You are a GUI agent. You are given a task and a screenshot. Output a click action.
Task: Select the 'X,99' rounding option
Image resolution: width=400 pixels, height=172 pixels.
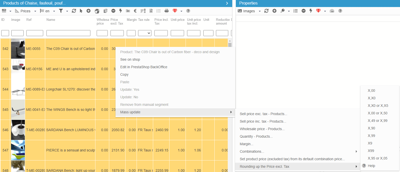371,136
